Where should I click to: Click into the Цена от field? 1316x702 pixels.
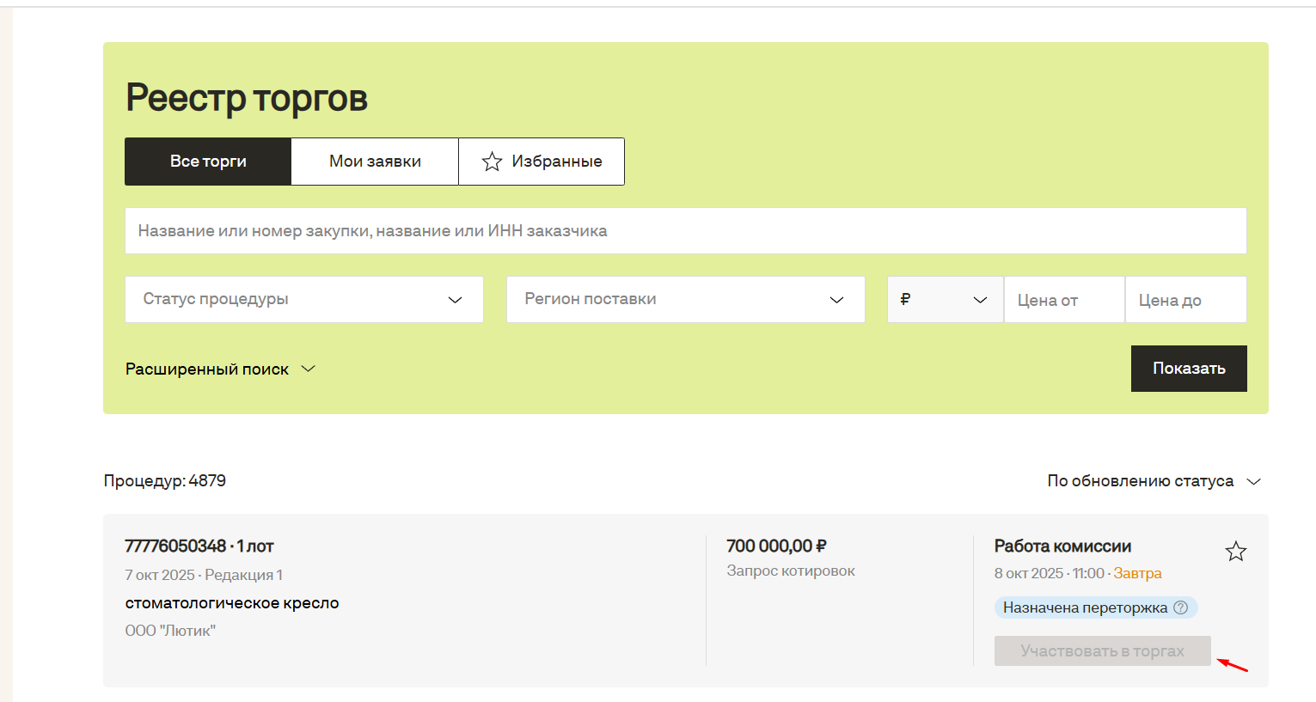(x=1064, y=300)
